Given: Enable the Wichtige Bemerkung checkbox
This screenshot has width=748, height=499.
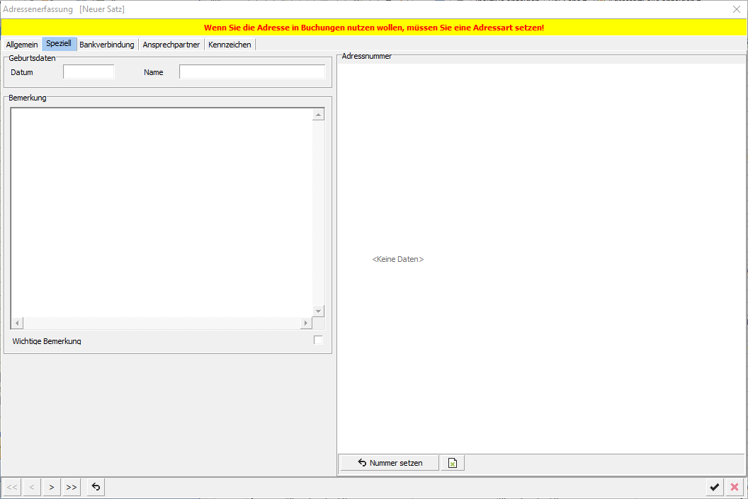Looking at the screenshot, I should tap(318, 340).
